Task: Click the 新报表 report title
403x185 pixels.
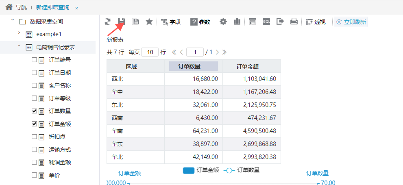Action: [115, 40]
